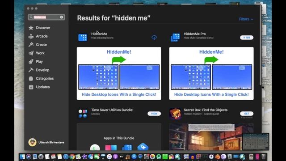Open Keynote from the Dock
Viewport: 286px width, 161px height.
(103, 157)
